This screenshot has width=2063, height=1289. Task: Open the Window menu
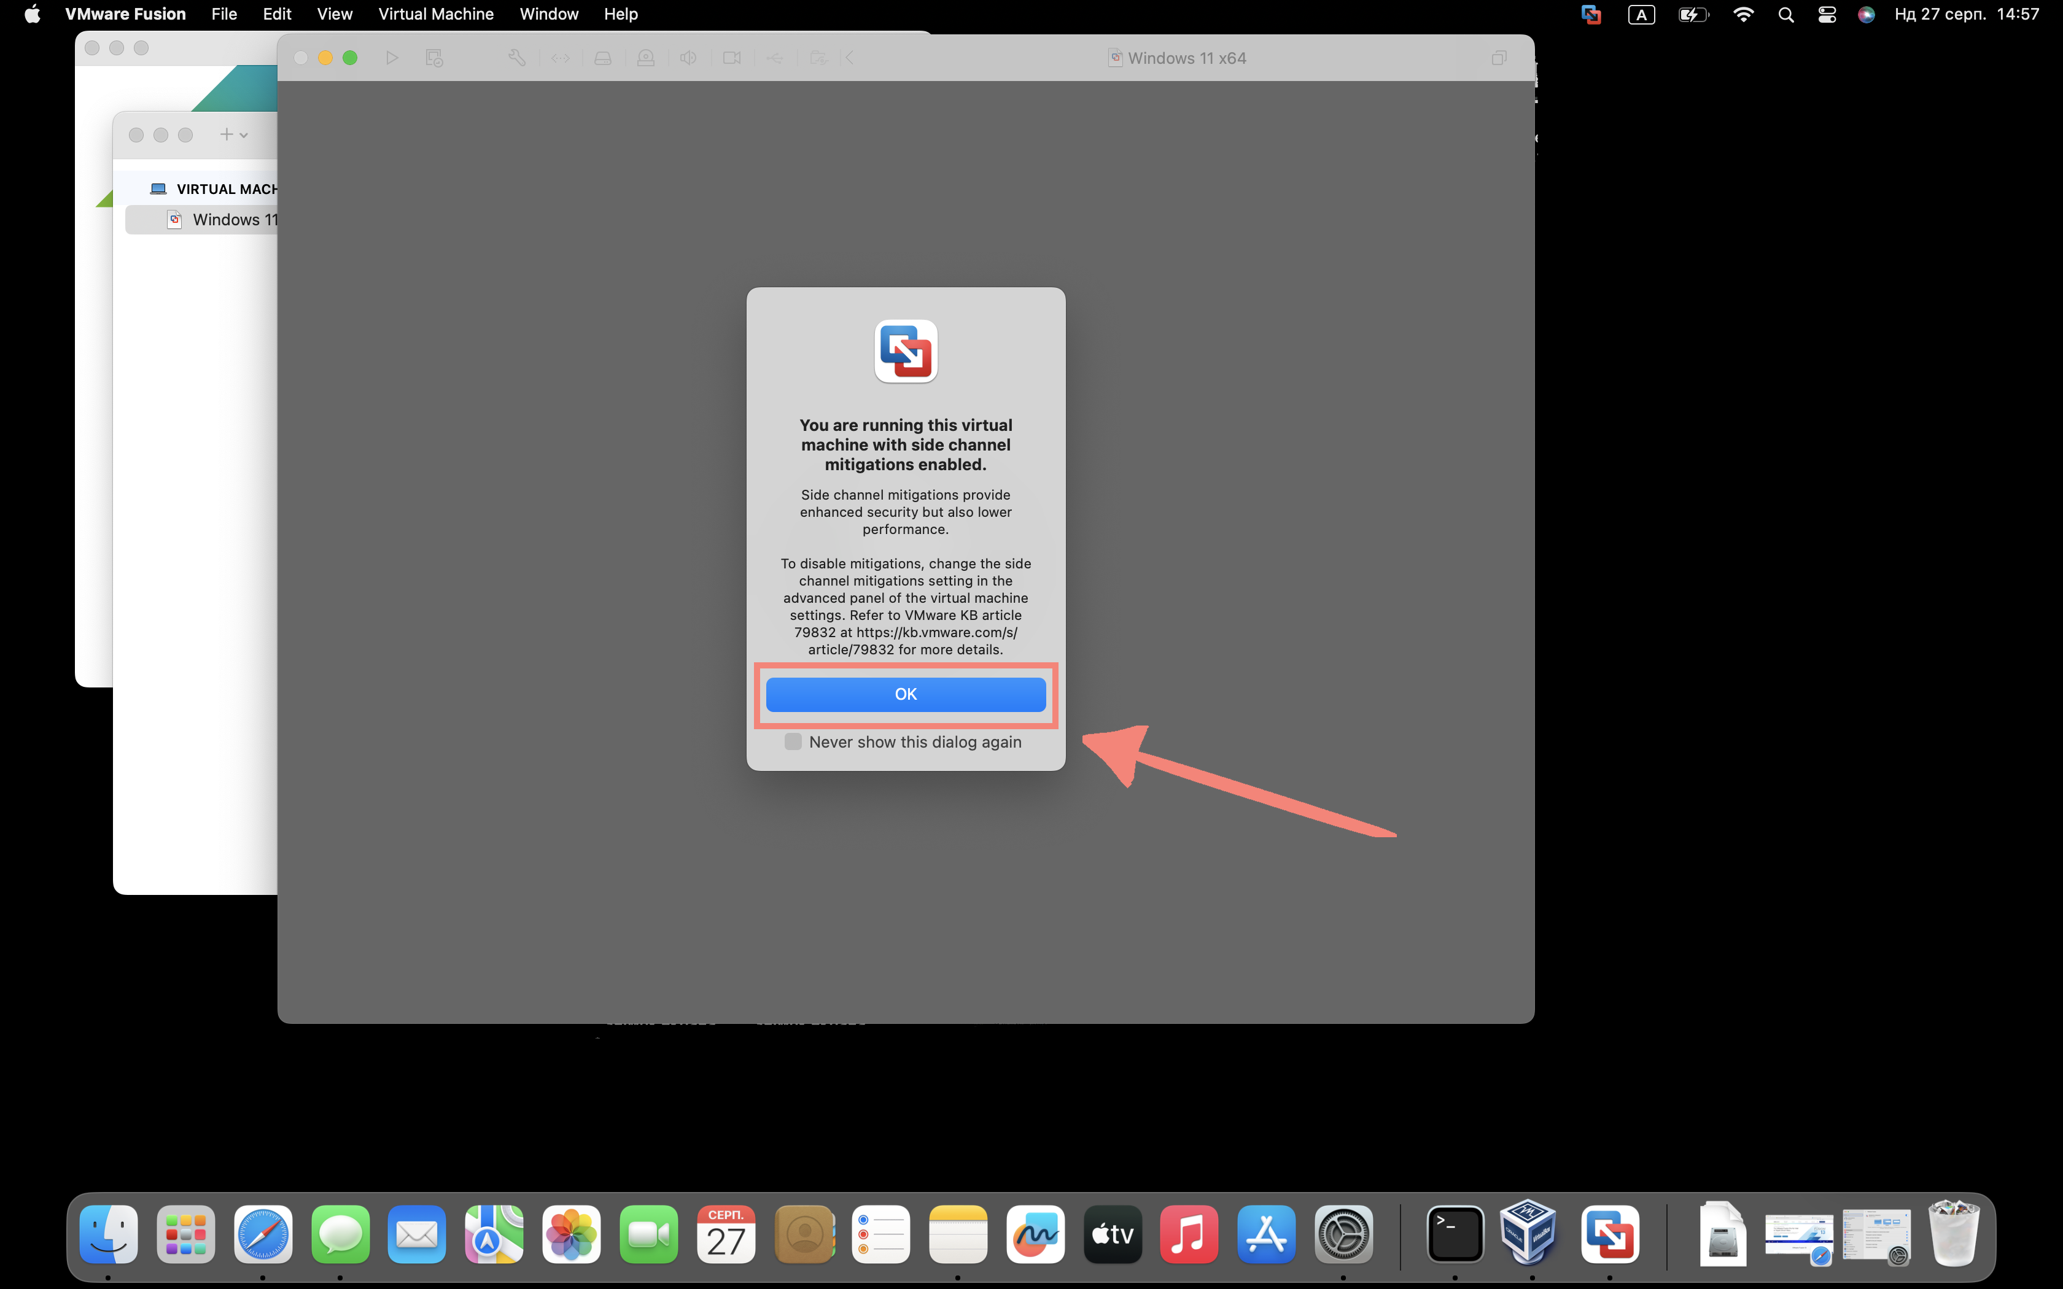pyautogui.click(x=549, y=14)
